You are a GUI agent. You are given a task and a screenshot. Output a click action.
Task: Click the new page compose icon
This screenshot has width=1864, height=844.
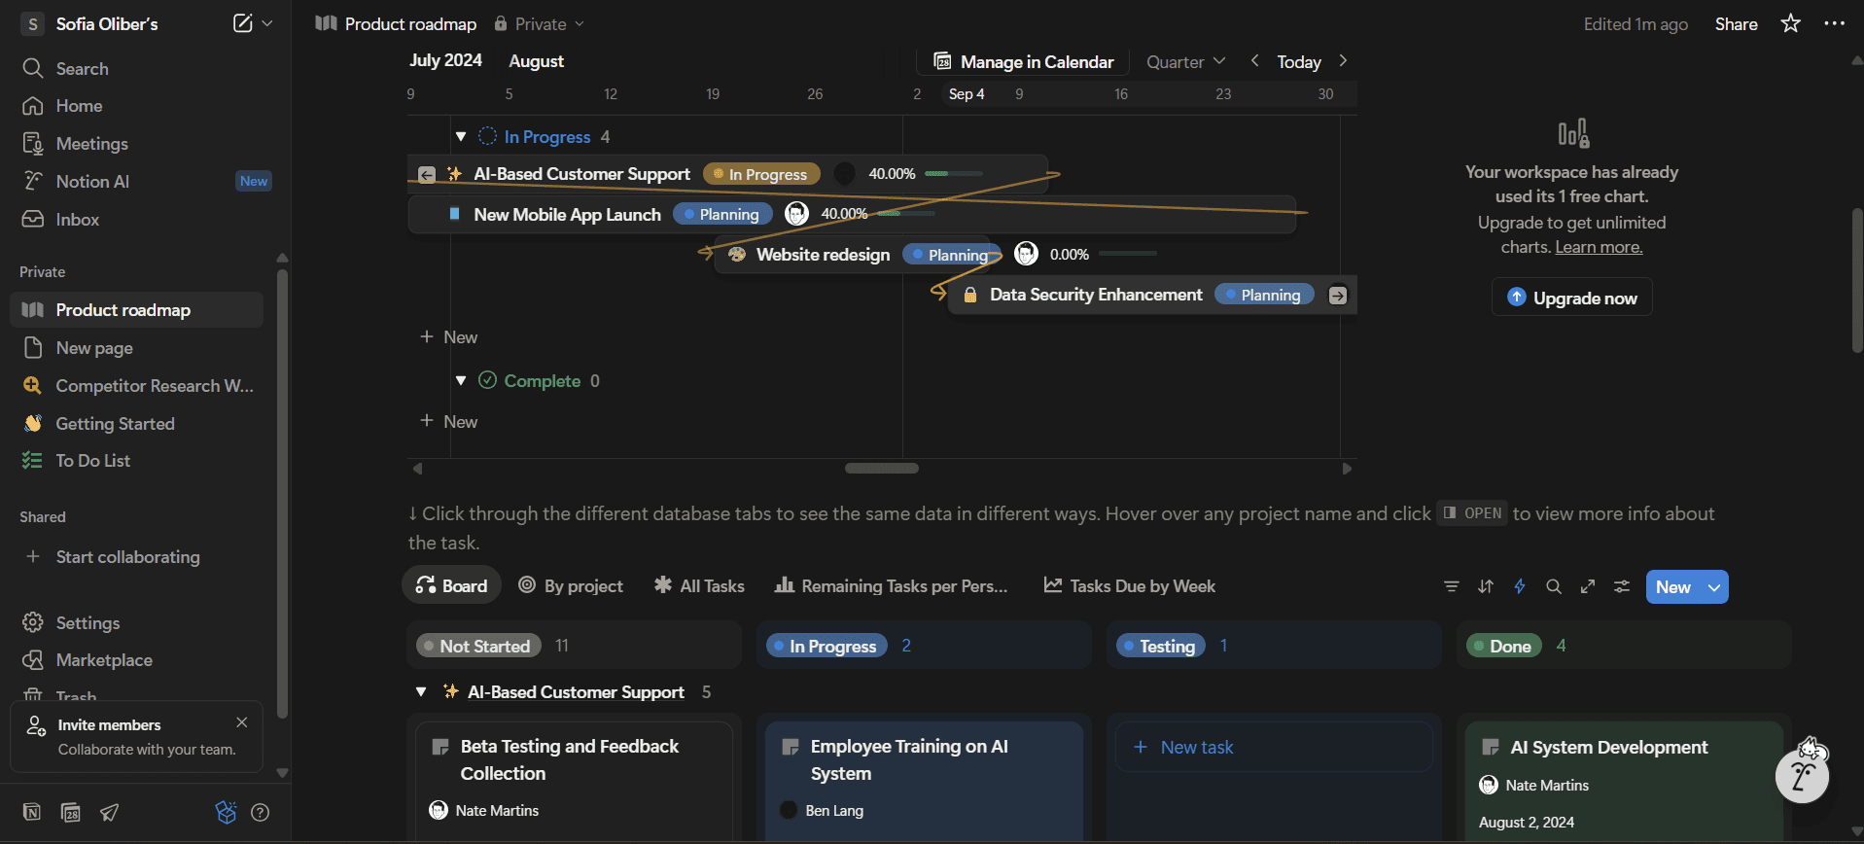[x=242, y=23]
